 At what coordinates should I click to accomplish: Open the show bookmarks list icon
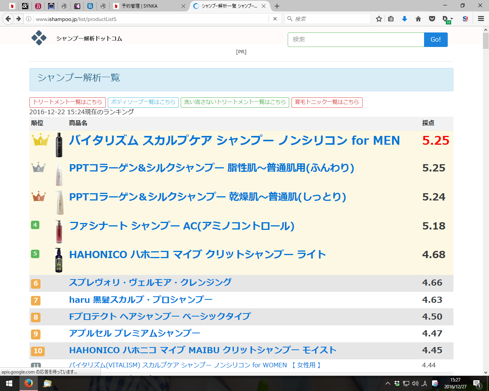pyautogui.click(x=391, y=19)
